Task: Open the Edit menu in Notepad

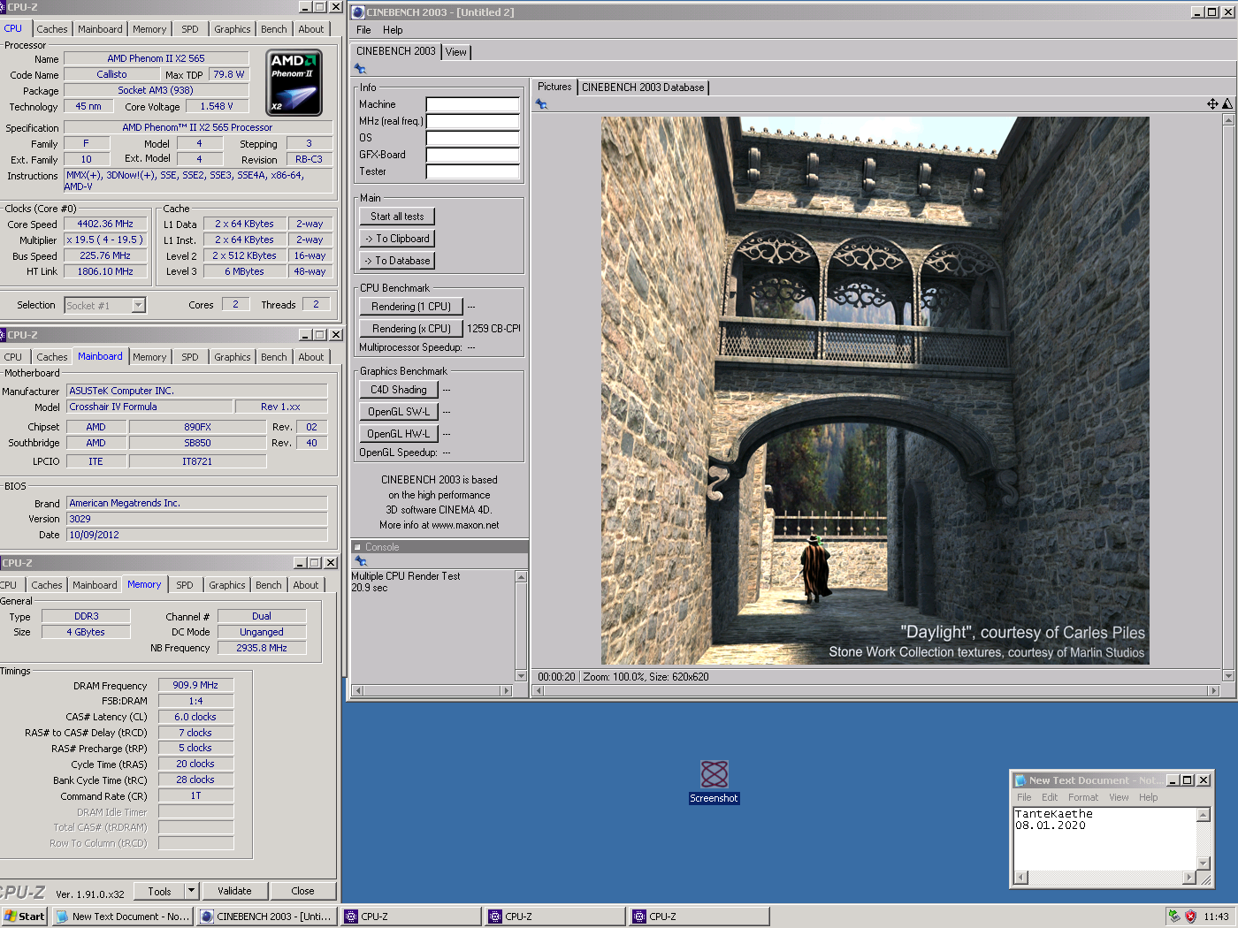Action: (x=1050, y=797)
